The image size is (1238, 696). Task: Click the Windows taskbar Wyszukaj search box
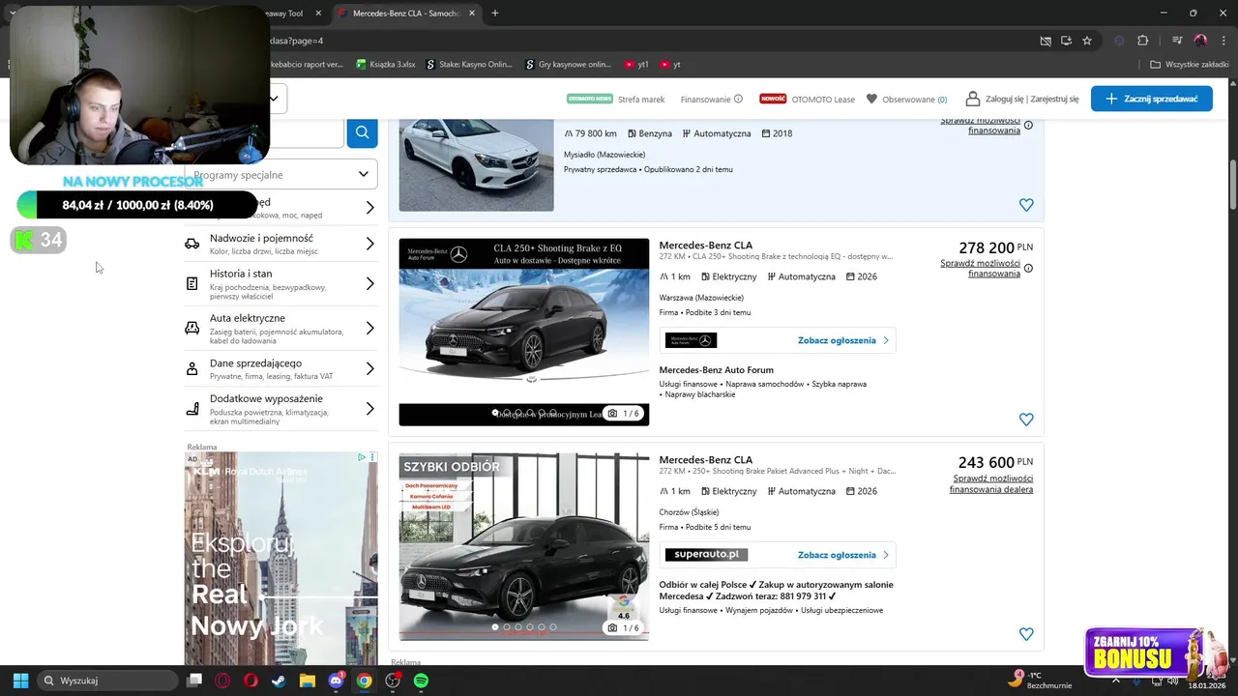106,681
